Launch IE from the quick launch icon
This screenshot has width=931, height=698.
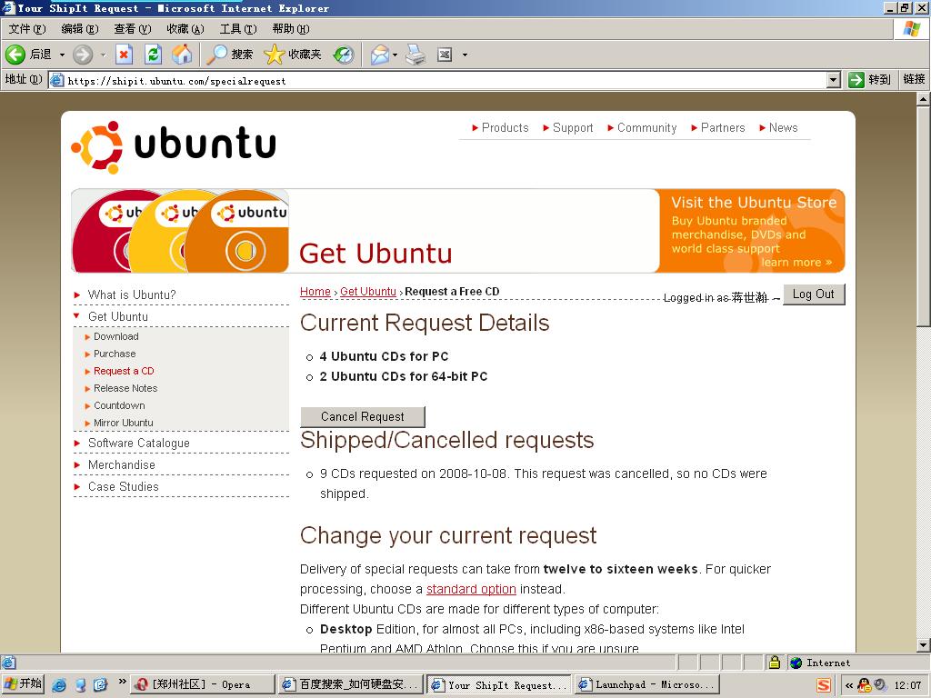point(59,684)
